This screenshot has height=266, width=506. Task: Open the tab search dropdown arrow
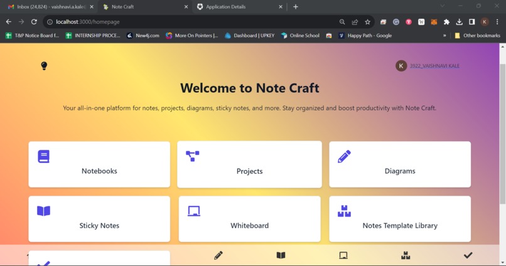[x=443, y=6]
